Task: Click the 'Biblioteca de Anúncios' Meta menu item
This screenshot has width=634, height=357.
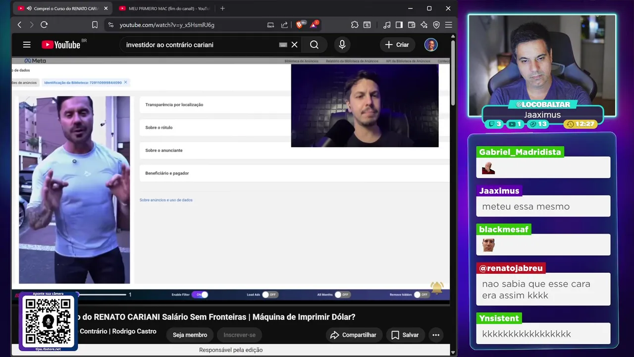Action: (301, 61)
